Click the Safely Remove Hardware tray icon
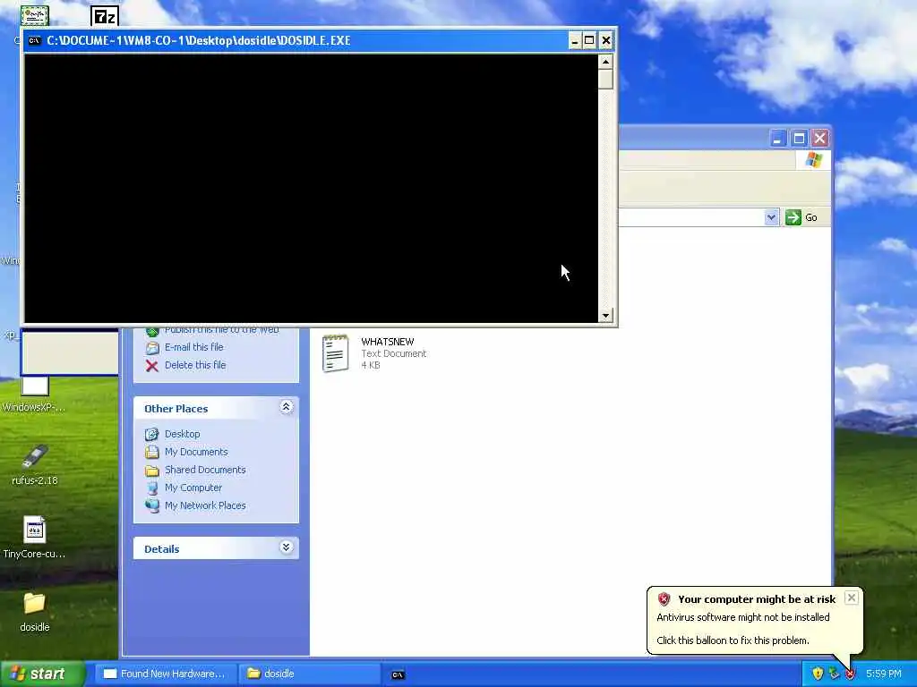917x687 pixels. [x=834, y=674]
